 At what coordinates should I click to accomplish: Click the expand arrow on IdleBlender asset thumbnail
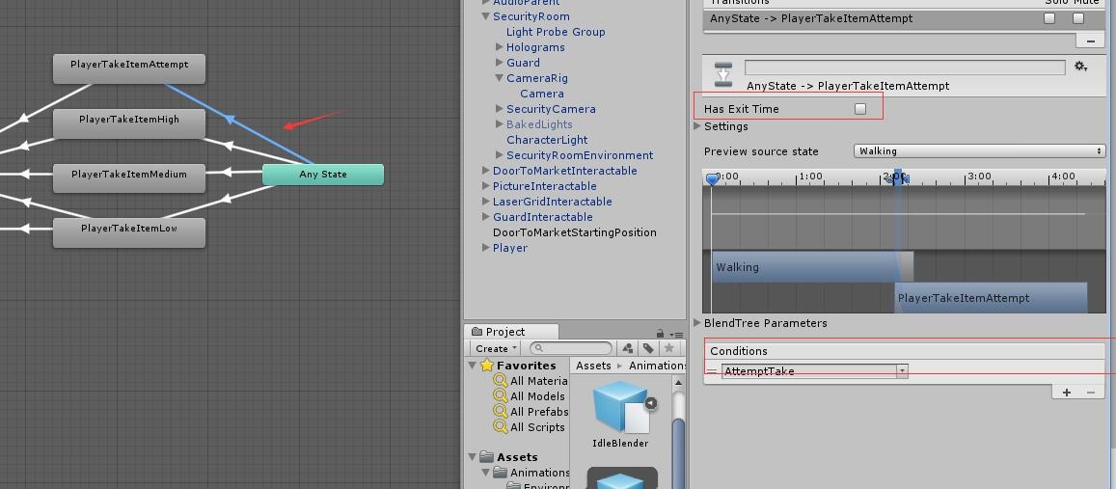[650, 403]
